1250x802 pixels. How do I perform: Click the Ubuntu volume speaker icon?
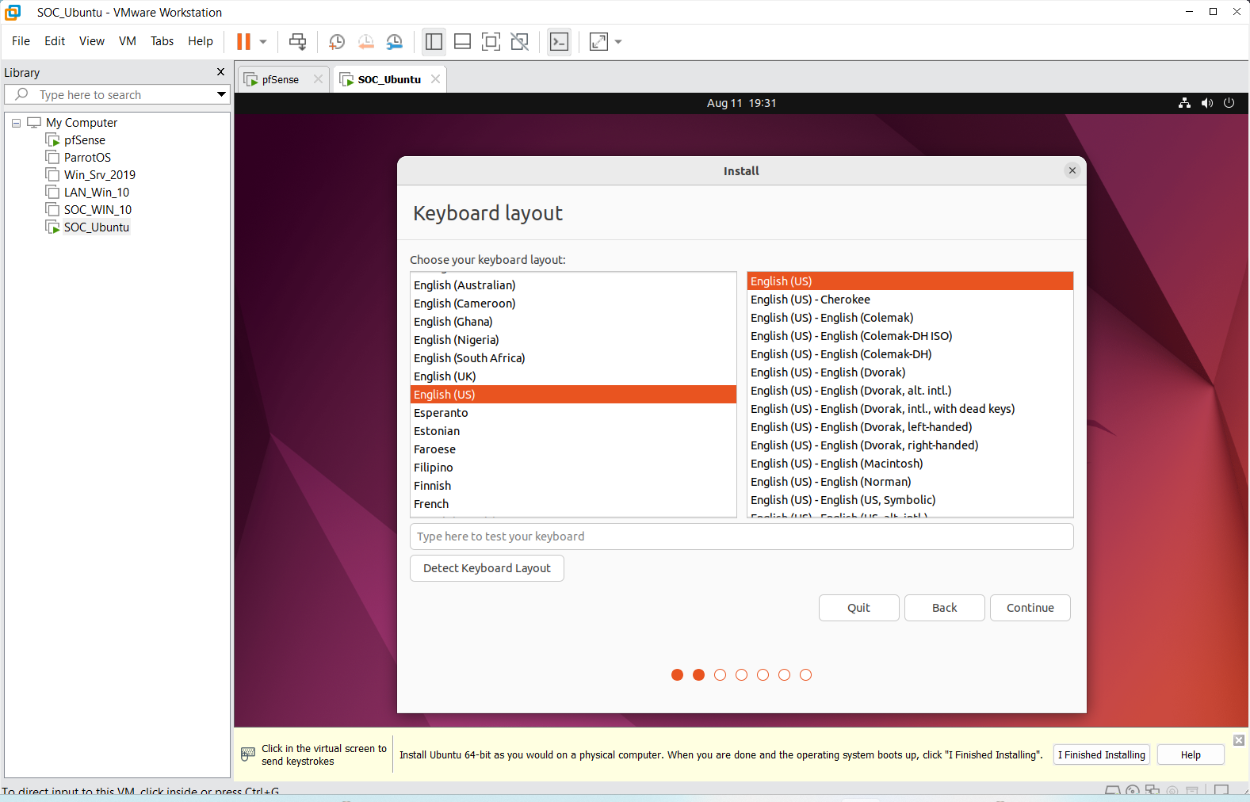point(1206,103)
